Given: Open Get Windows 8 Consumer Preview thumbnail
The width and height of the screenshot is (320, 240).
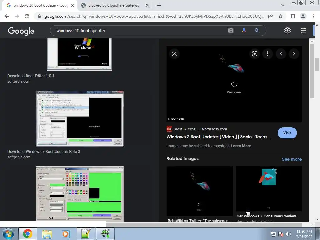Looking at the screenshot, I should pyautogui.click(x=268, y=189).
